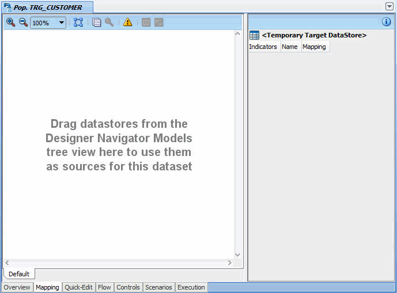Switch to the Overview tab

17,287
